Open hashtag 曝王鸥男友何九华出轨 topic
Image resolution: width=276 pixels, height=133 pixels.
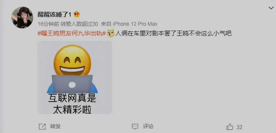pyautogui.click(x=72, y=33)
